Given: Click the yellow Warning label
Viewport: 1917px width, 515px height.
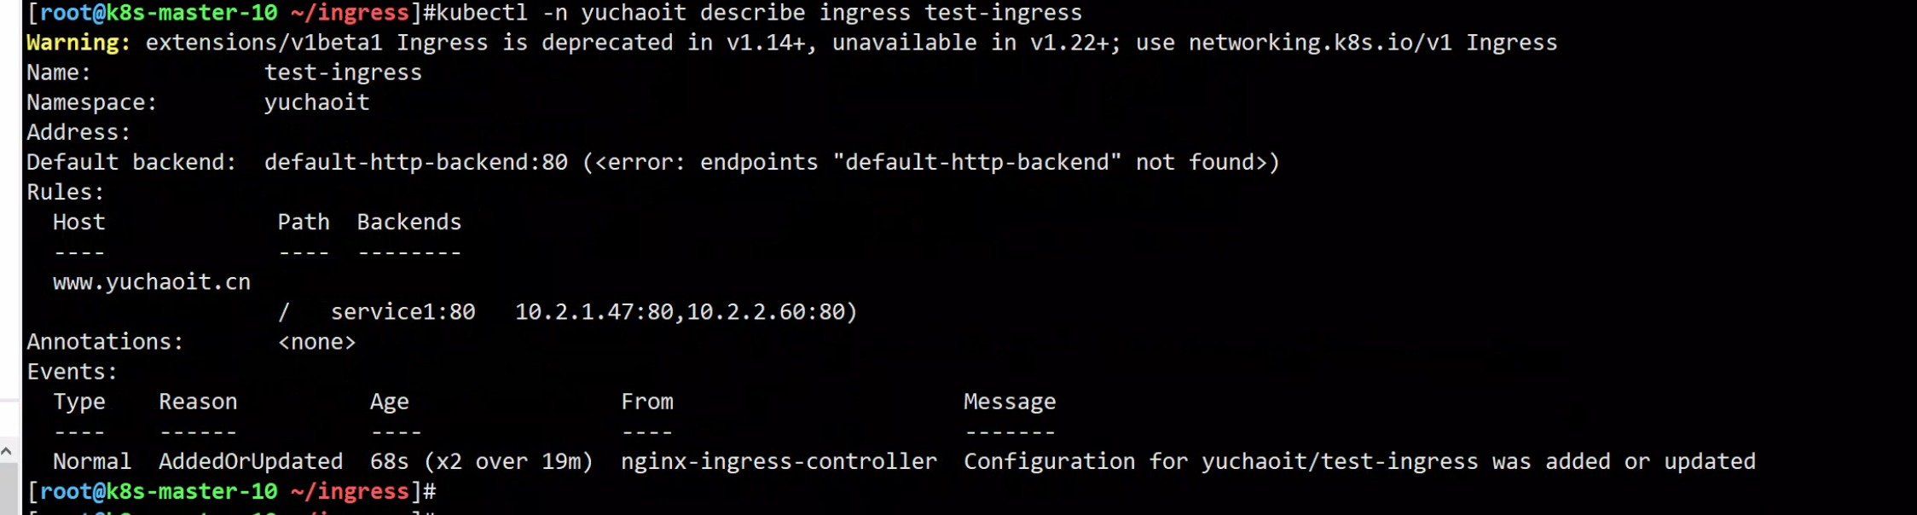Looking at the screenshot, I should pyautogui.click(x=78, y=43).
